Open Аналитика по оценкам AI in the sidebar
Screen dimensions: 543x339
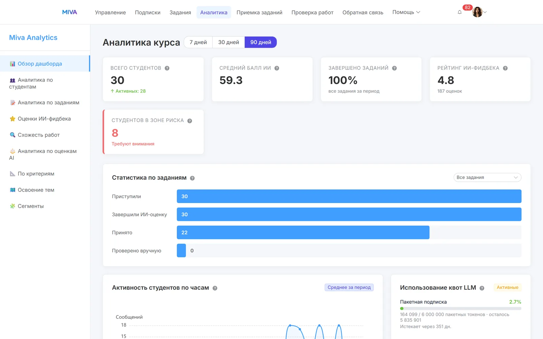45,154
